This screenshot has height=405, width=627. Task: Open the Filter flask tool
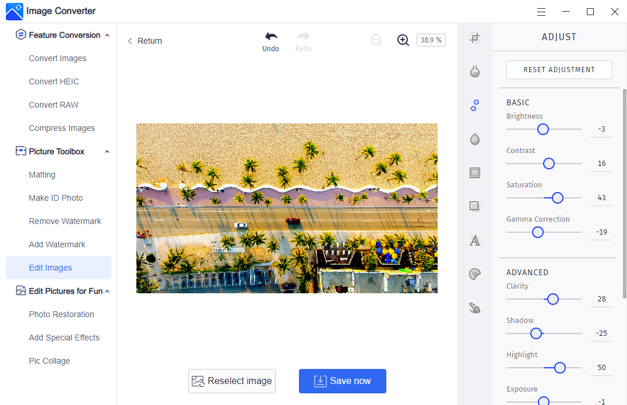click(475, 72)
